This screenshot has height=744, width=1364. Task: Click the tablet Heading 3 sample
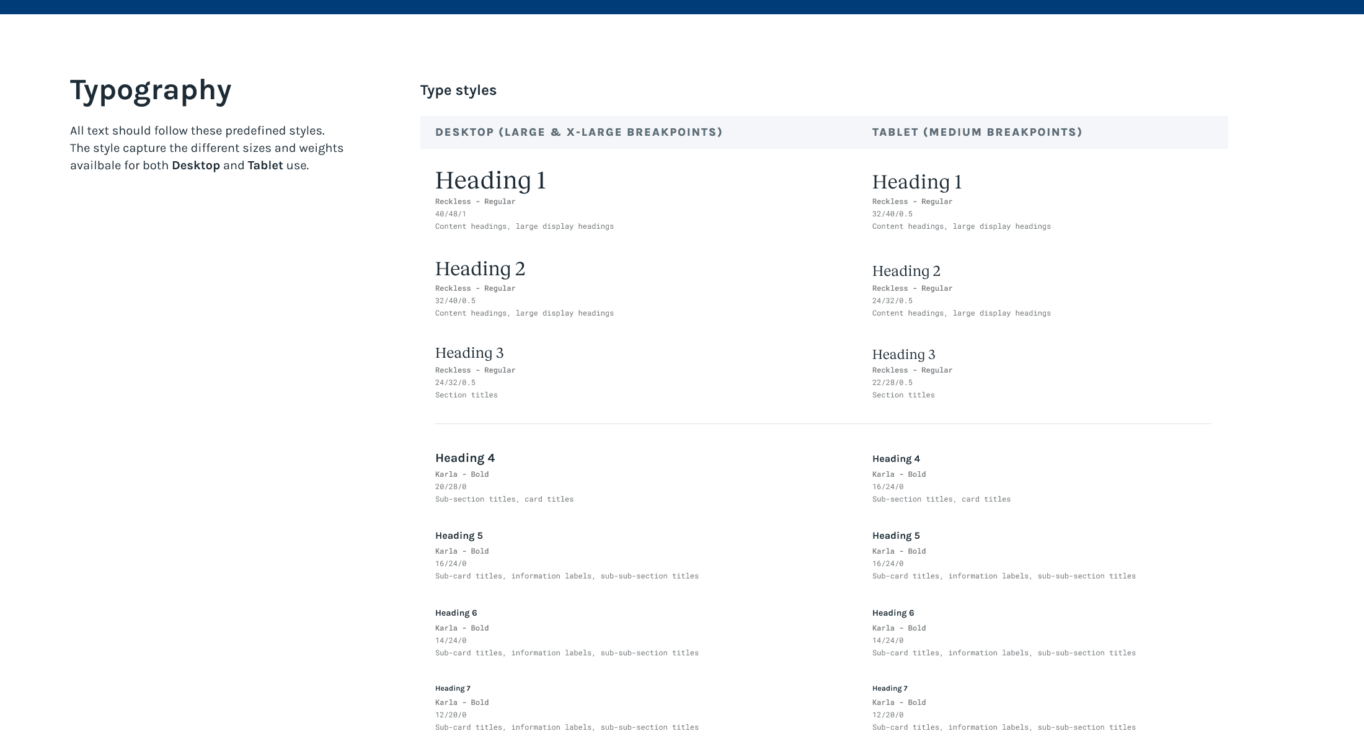coord(903,355)
